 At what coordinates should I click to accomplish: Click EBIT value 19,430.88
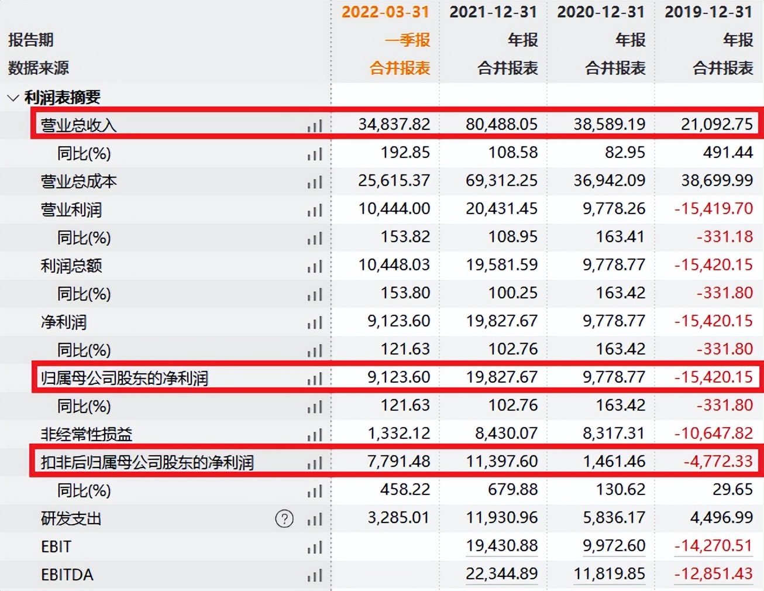coord(502,545)
